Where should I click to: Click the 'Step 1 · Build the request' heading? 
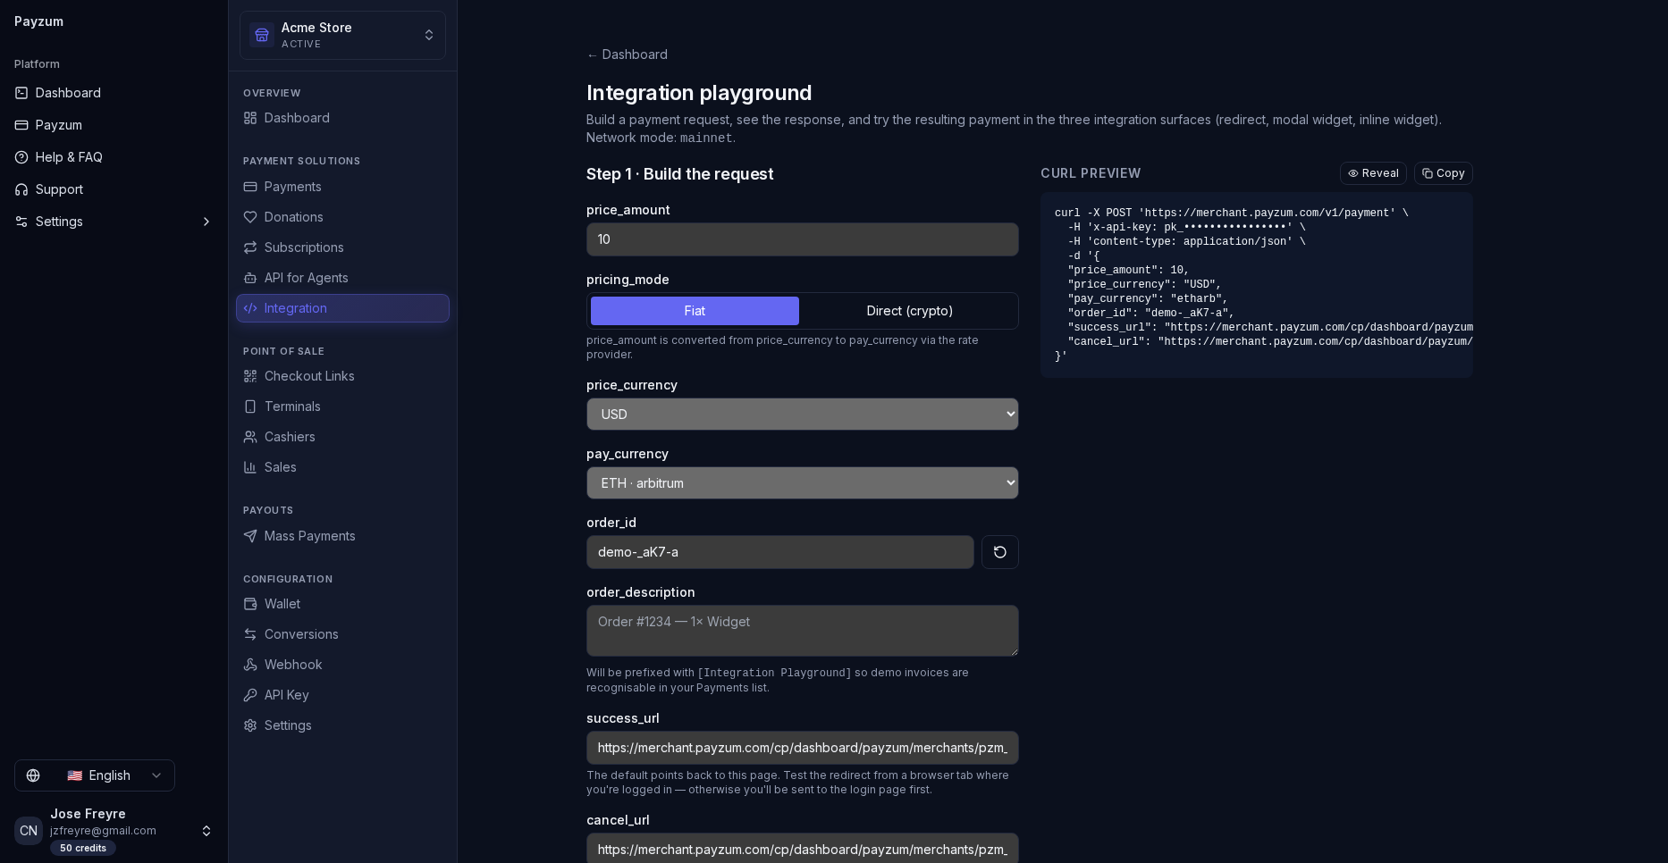680,174
